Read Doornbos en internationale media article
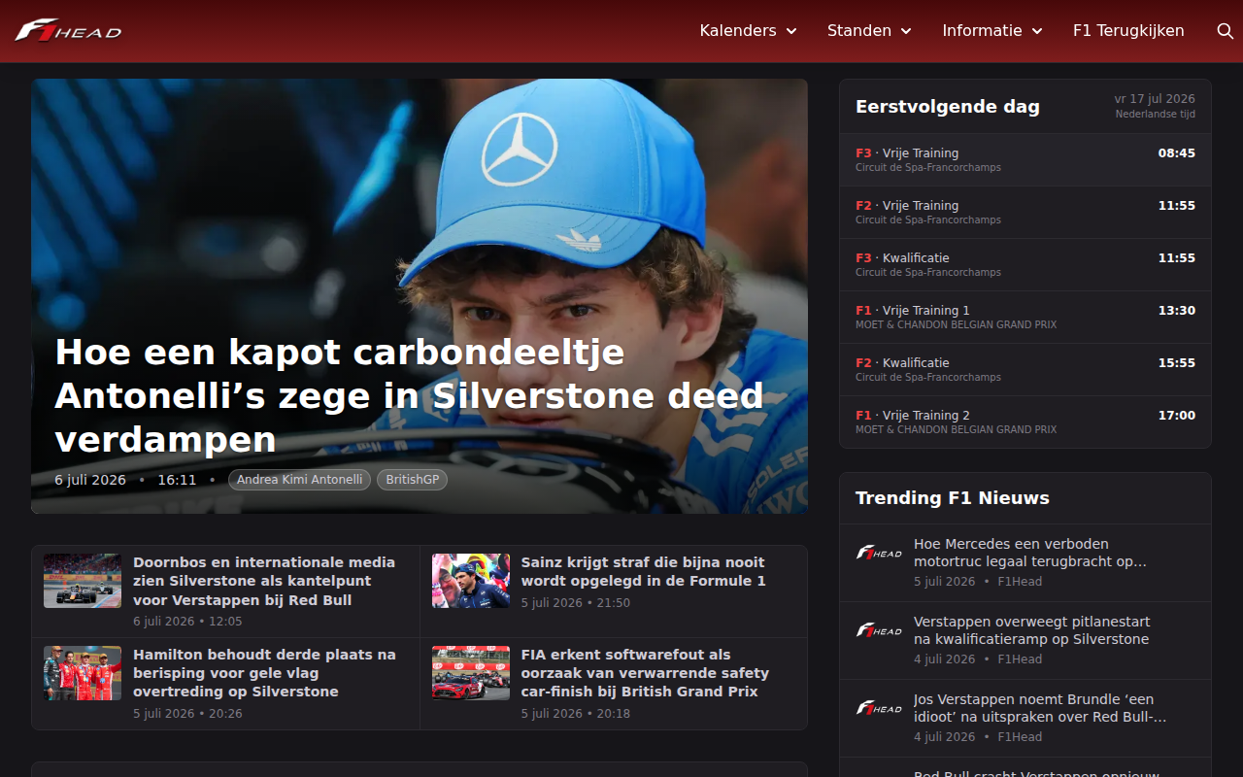The height and width of the screenshot is (777, 1243). 264,581
